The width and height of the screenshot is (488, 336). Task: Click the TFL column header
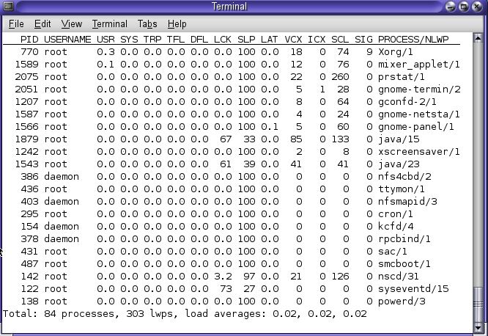tap(176, 40)
